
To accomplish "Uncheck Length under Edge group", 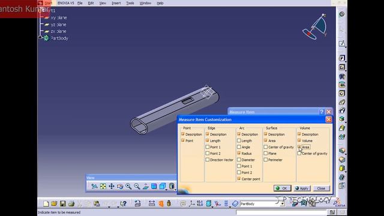I will 208,140.
